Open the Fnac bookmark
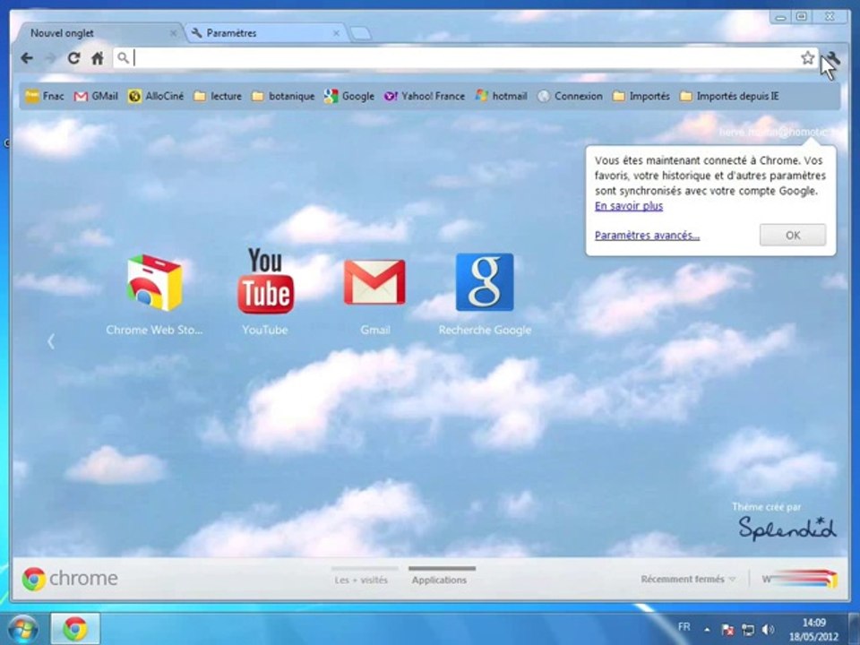The width and height of the screenshot is (860, 645). (45, 96)
